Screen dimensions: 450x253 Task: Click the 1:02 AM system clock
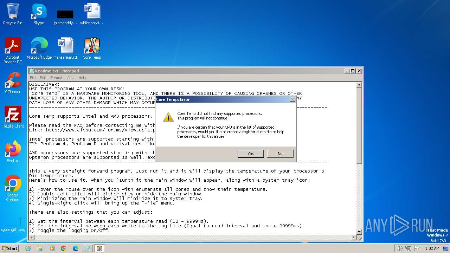[432, 248]
